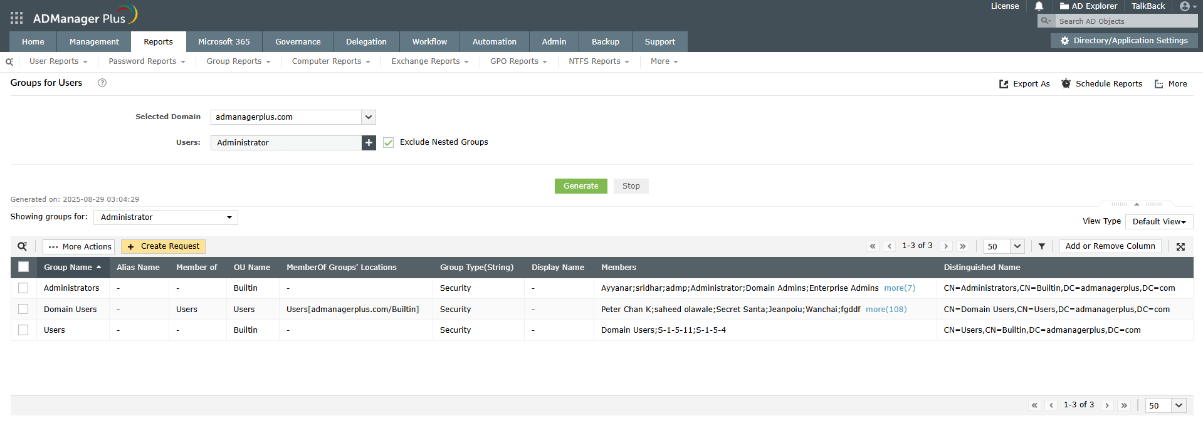Go to last page using bottom pagination

tap(1124, 405)
